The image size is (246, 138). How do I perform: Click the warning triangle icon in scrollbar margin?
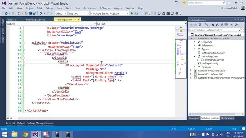[181, 31]
